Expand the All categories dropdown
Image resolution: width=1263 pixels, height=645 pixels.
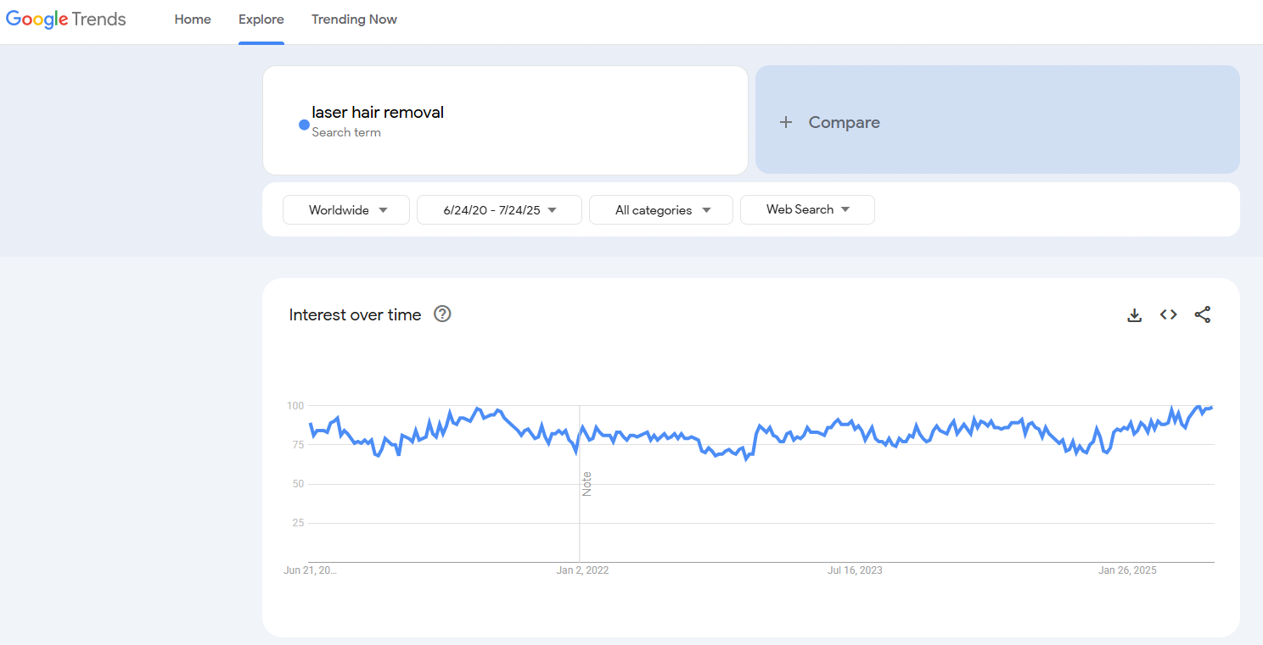[x=660, y=210]
